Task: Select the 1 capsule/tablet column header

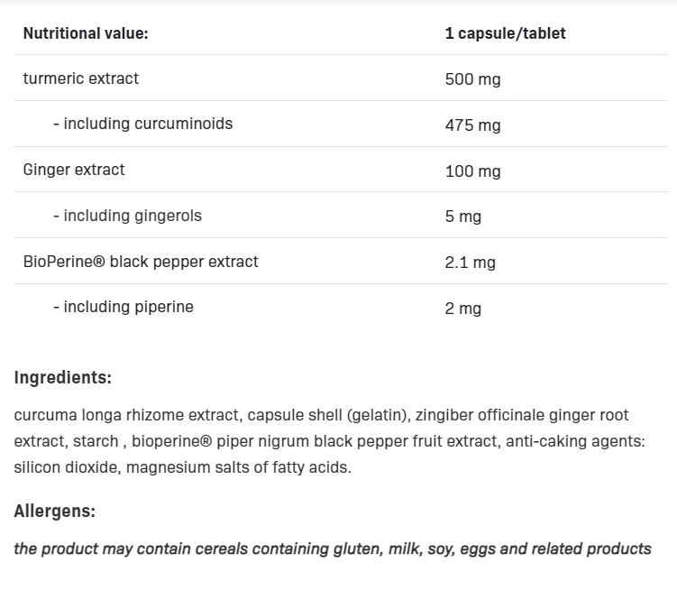Action: 505,33
